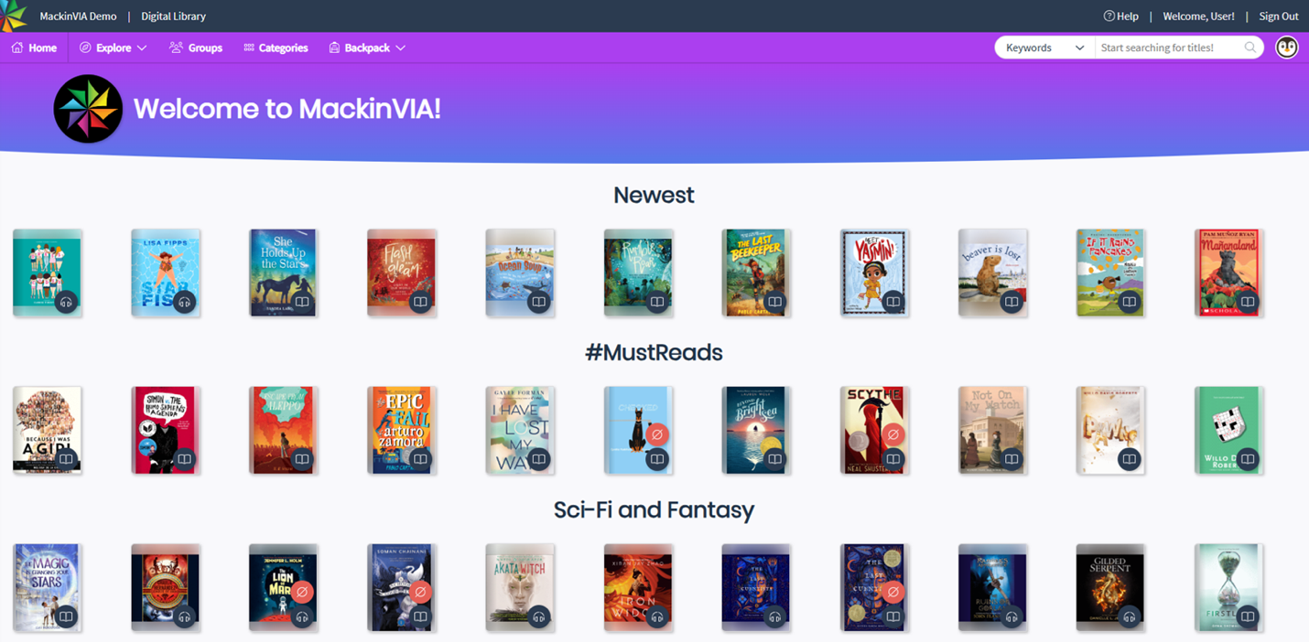Expand the Backpack dropdown menu
The image size is (1309, 642).
coord(367,48)
